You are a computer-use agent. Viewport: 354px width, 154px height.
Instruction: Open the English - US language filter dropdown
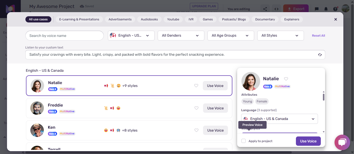(131, 36)
